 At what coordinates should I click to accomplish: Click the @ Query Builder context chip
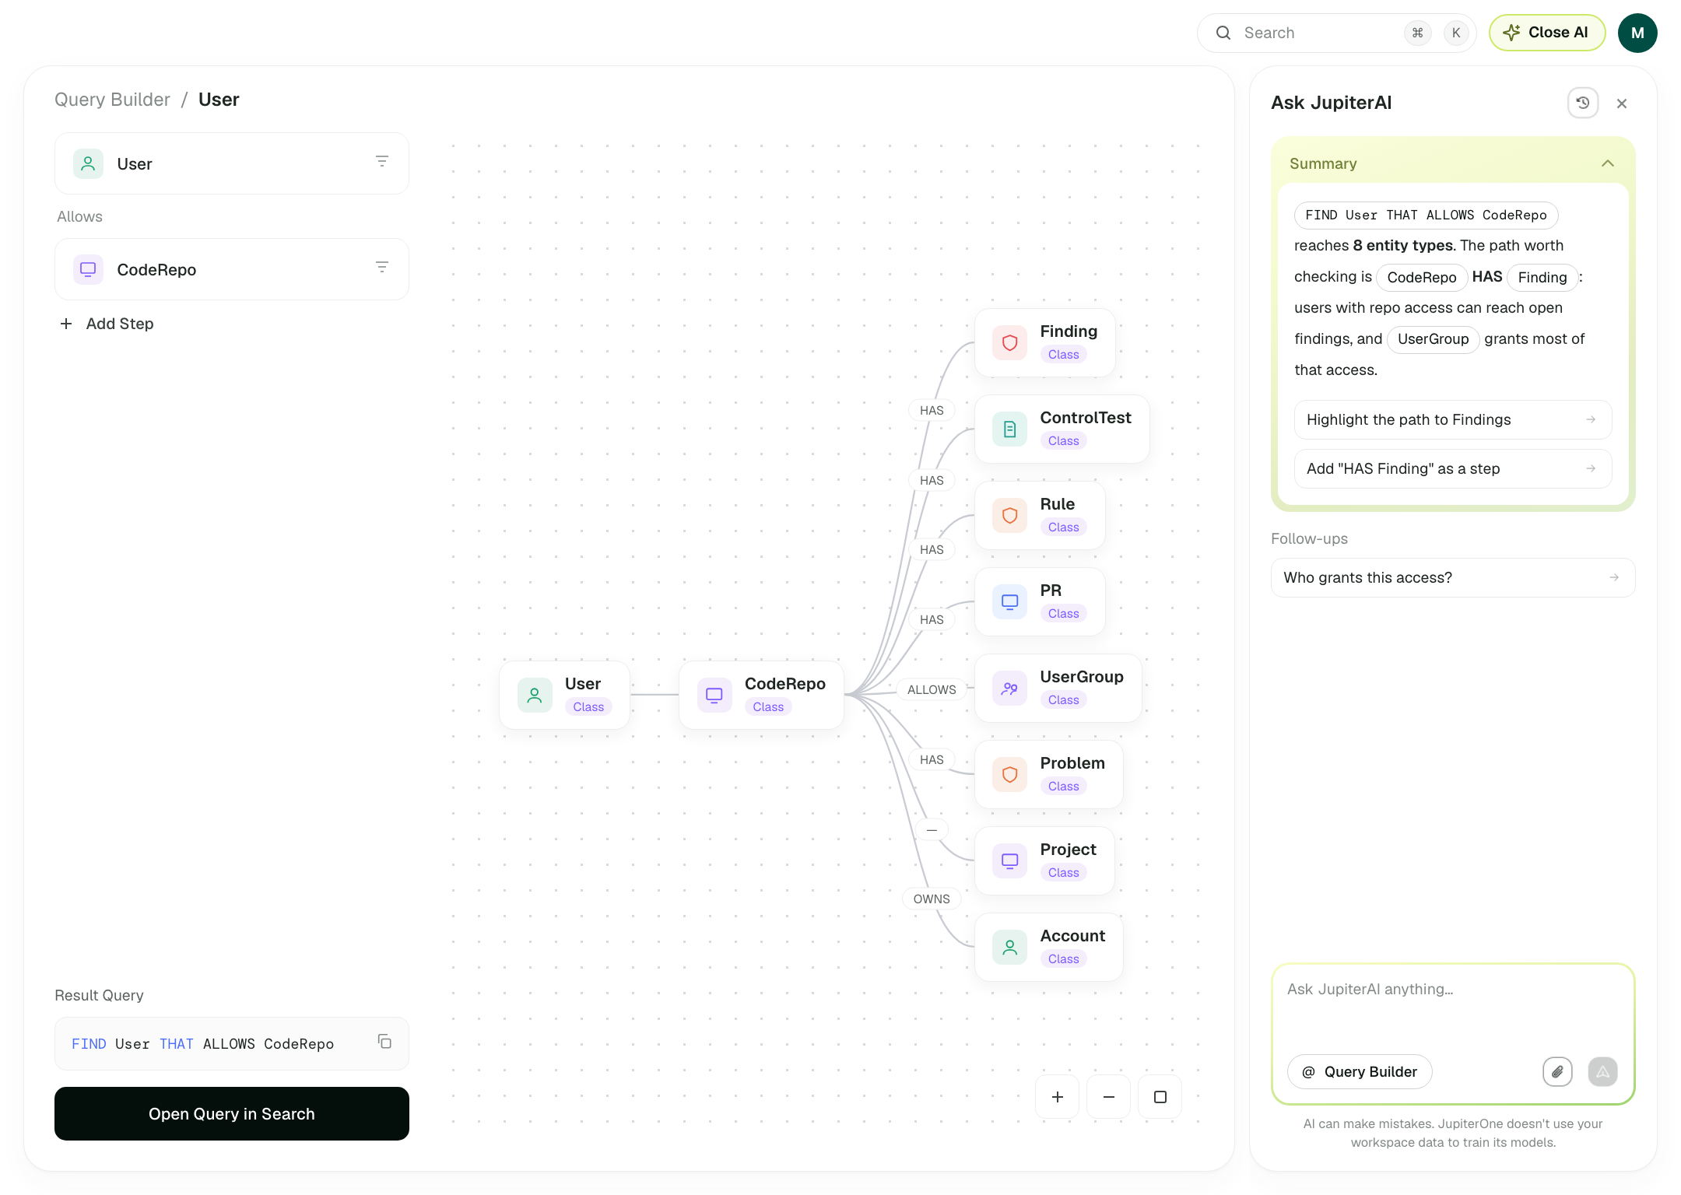pyautogui.click(x=1360, y=1072)
